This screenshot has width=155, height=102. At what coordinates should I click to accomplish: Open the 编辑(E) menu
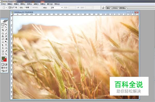[10, 4]
